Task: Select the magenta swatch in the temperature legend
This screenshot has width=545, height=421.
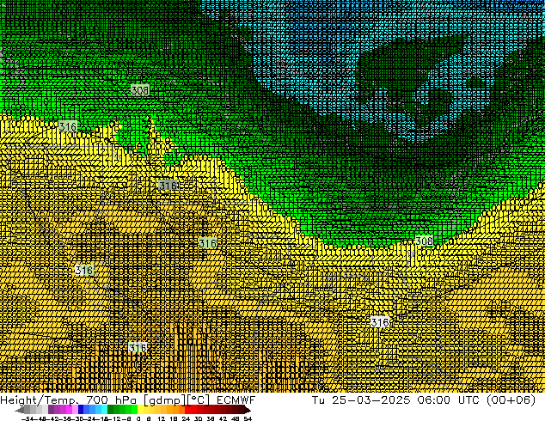Action: 70,410
